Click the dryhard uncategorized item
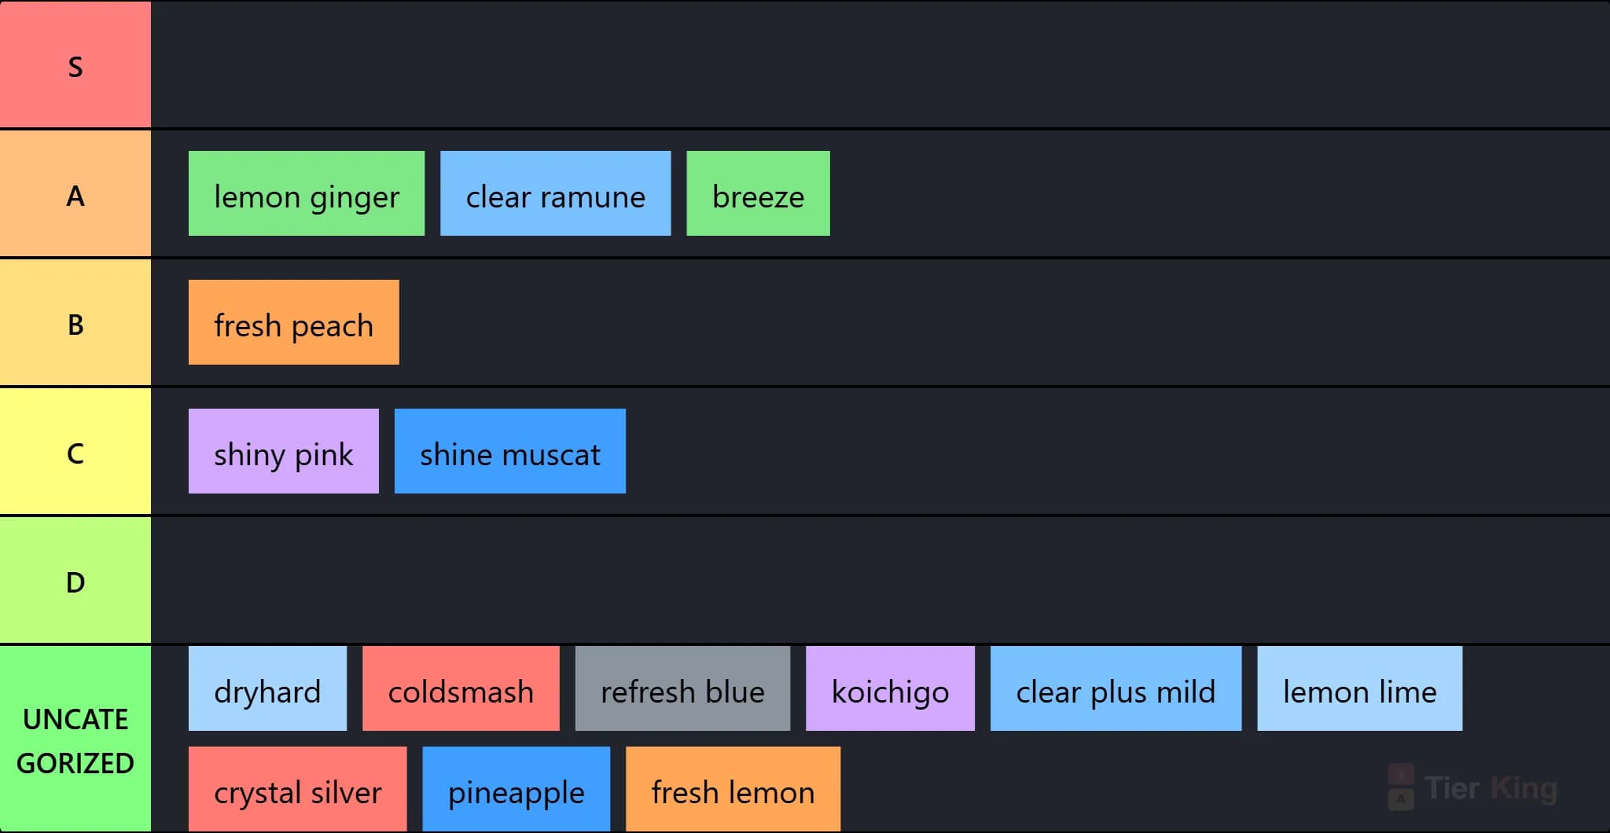This screenshot has width=1610, height=833. 267,688
